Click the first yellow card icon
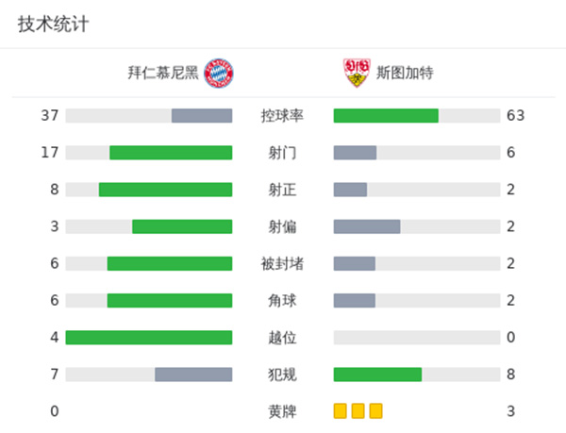The height and width of the screenshot is (433, 566). tap(341, 411)
